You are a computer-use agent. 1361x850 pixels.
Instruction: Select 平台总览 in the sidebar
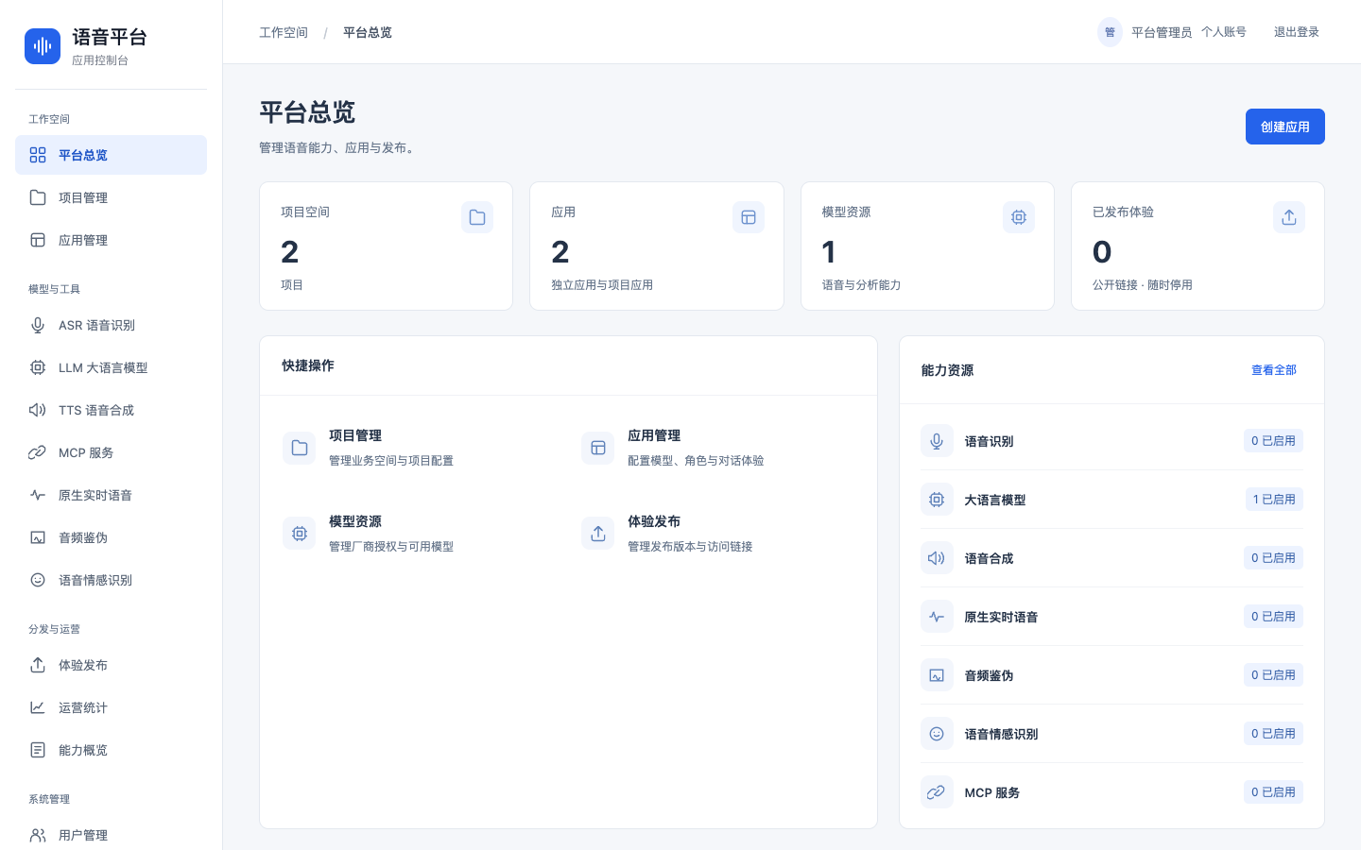coord(111,155)
